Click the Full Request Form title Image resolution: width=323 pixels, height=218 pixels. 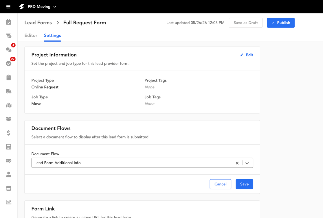pos(85,23)
